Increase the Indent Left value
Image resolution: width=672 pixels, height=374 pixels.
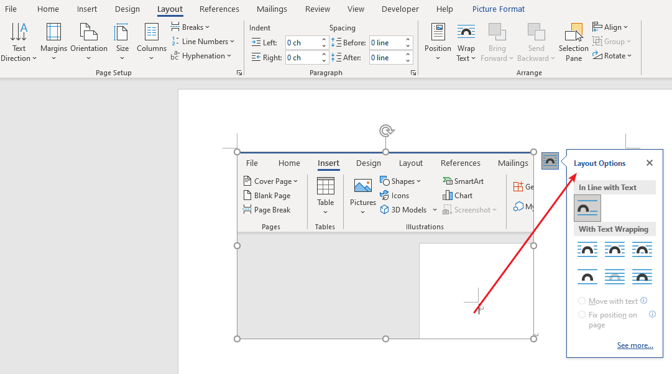coord(324,39)
